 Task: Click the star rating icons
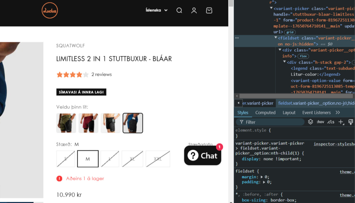click(x=73, y=74)
